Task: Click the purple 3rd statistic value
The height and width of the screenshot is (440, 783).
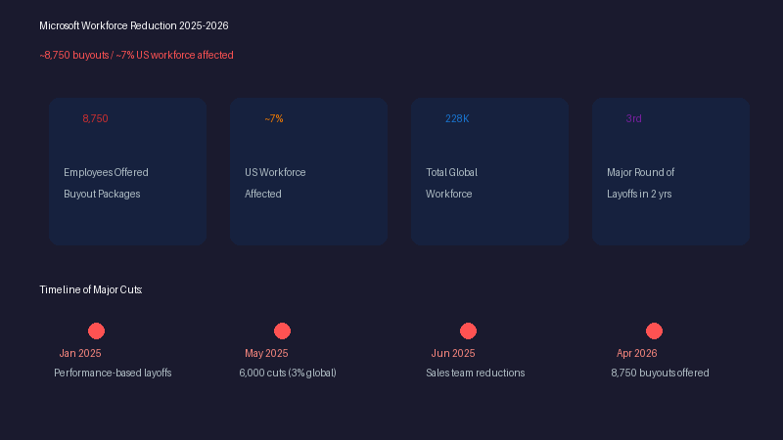Action: (633, 118)
